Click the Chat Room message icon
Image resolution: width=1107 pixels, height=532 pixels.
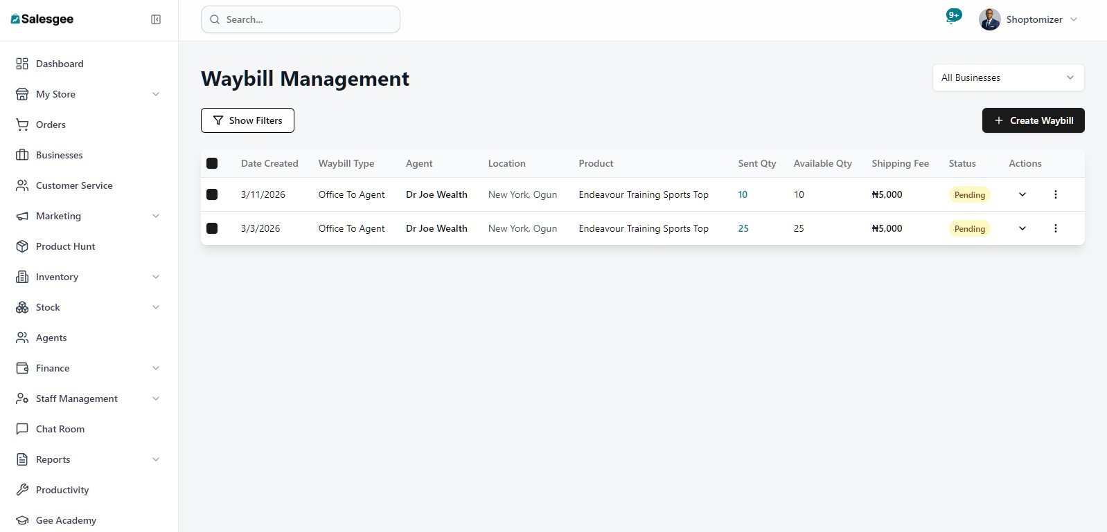point(22,429)
